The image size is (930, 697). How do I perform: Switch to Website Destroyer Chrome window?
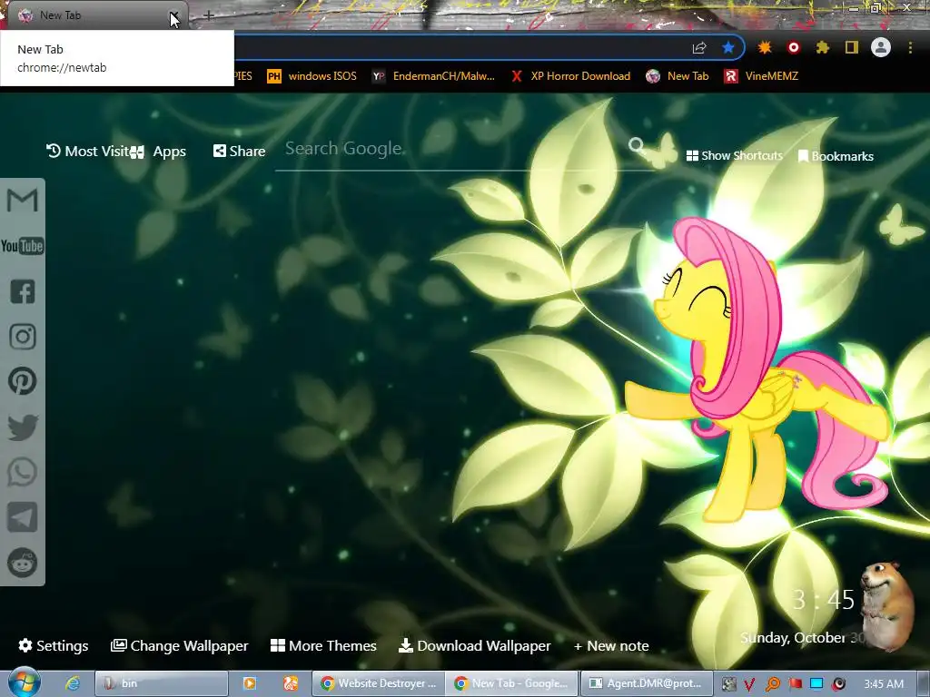pos(378,683)
